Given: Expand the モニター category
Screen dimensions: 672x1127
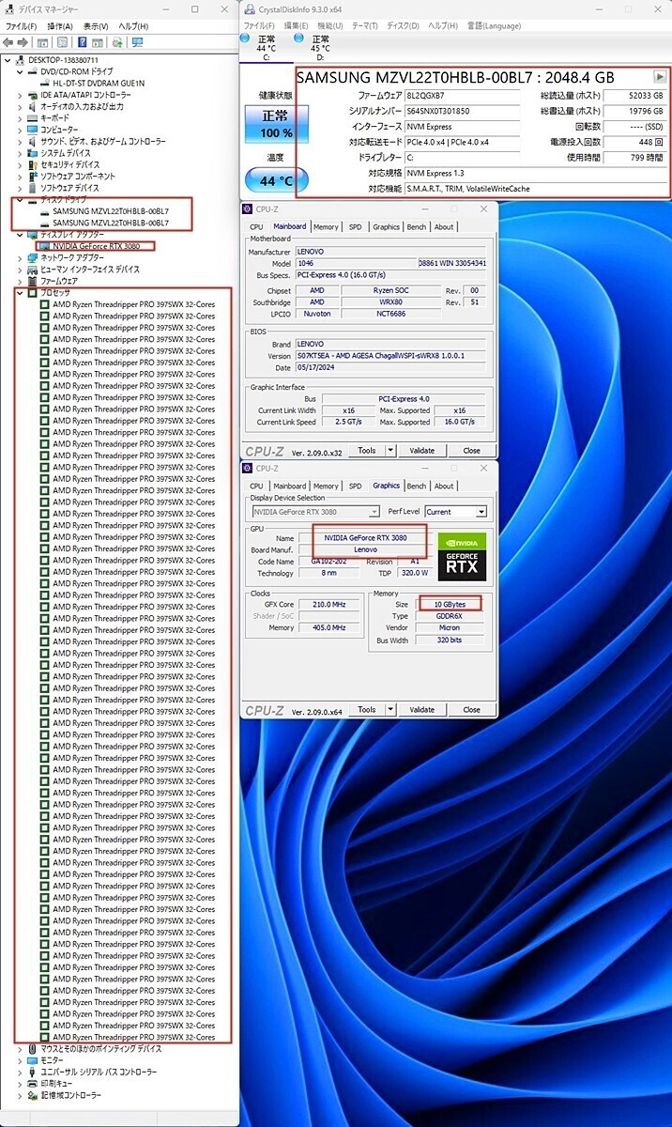Looking at the screenshot, I should [21, 1060].
